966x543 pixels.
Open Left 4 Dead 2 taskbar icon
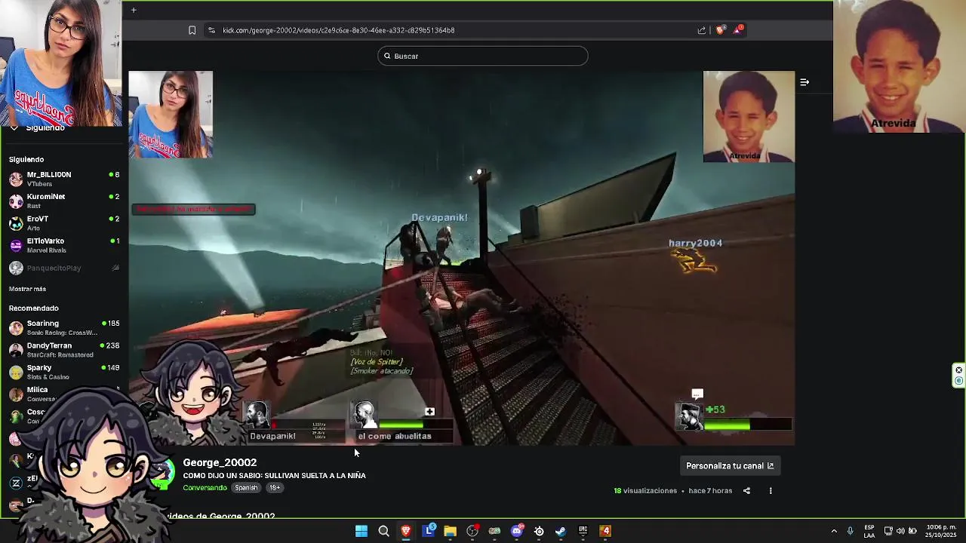tap(605, 531)
